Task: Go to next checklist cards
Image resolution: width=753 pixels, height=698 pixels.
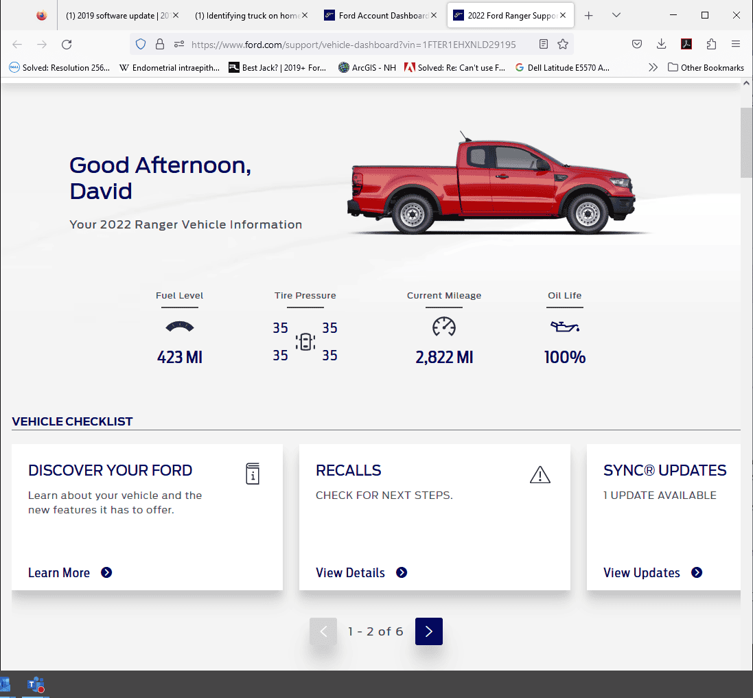Action: tap(429, 631)
